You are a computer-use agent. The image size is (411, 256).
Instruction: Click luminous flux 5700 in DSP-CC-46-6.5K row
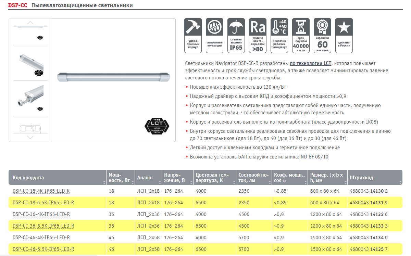click(x=244, y=249)
